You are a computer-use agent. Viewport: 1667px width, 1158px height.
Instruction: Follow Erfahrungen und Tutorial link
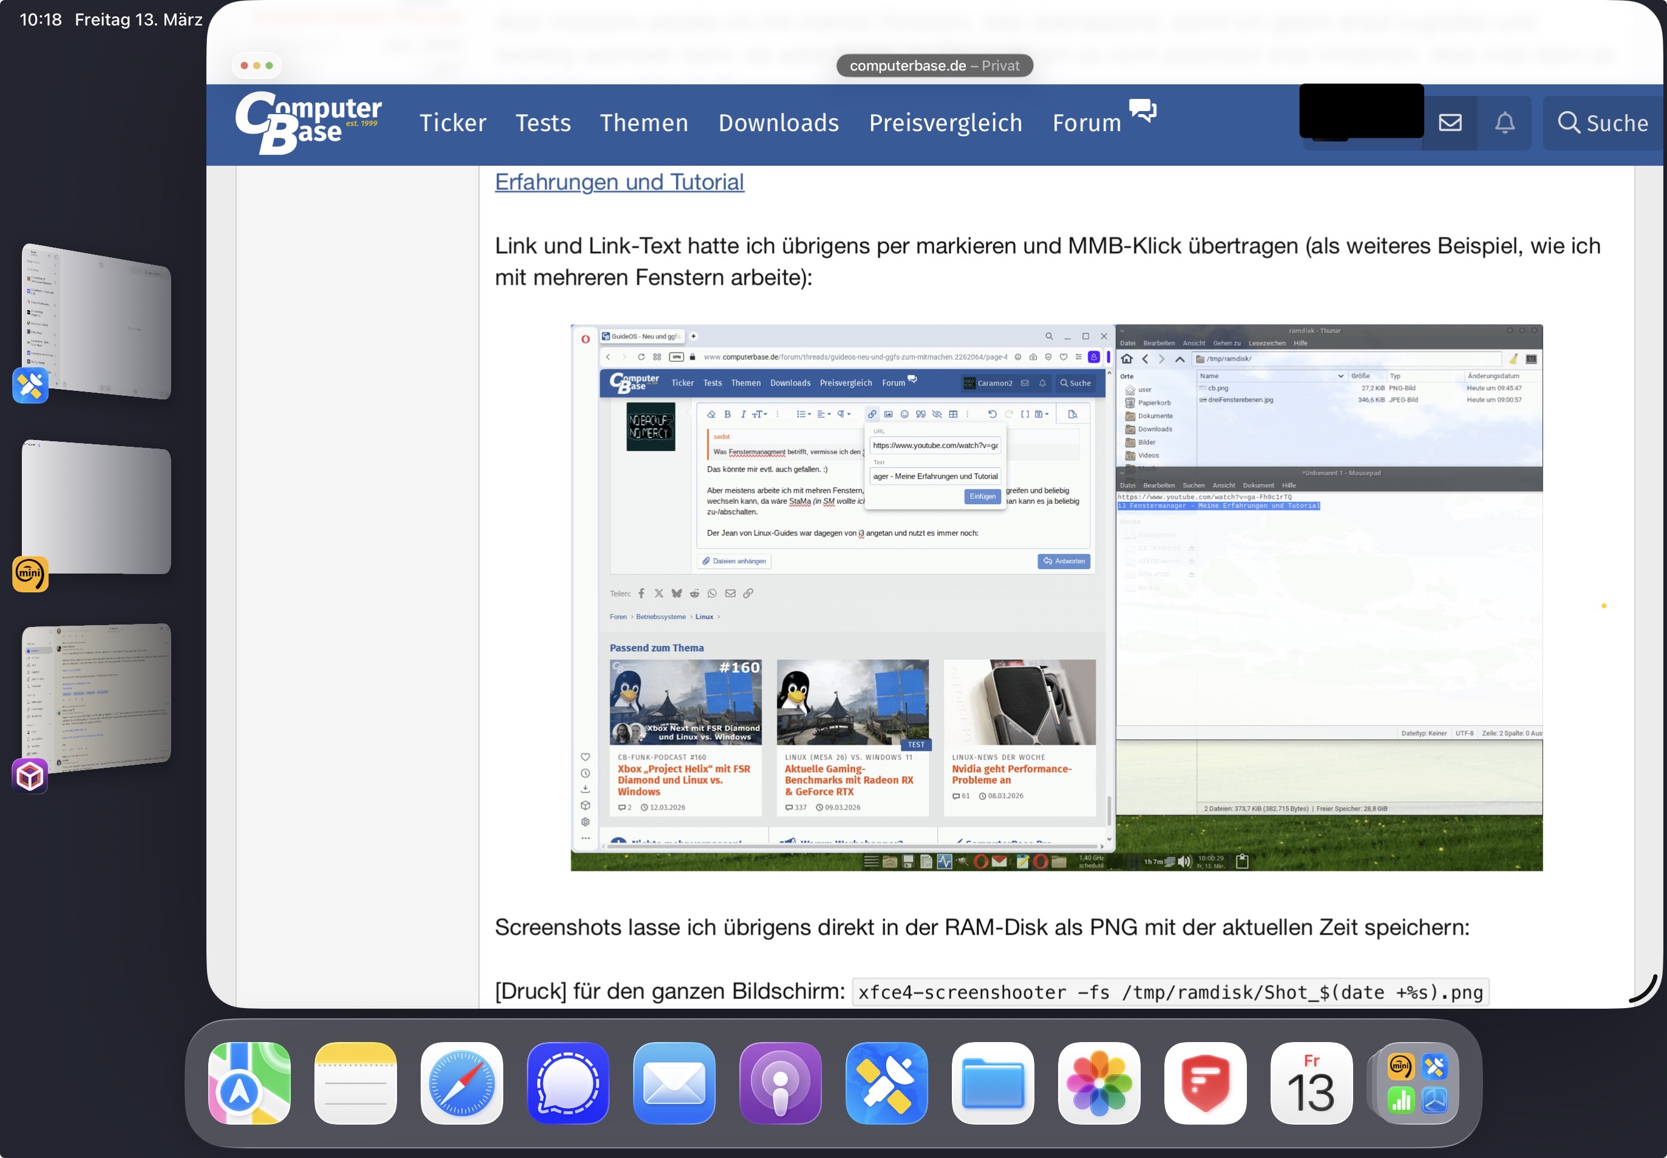[x=619, y=182]
